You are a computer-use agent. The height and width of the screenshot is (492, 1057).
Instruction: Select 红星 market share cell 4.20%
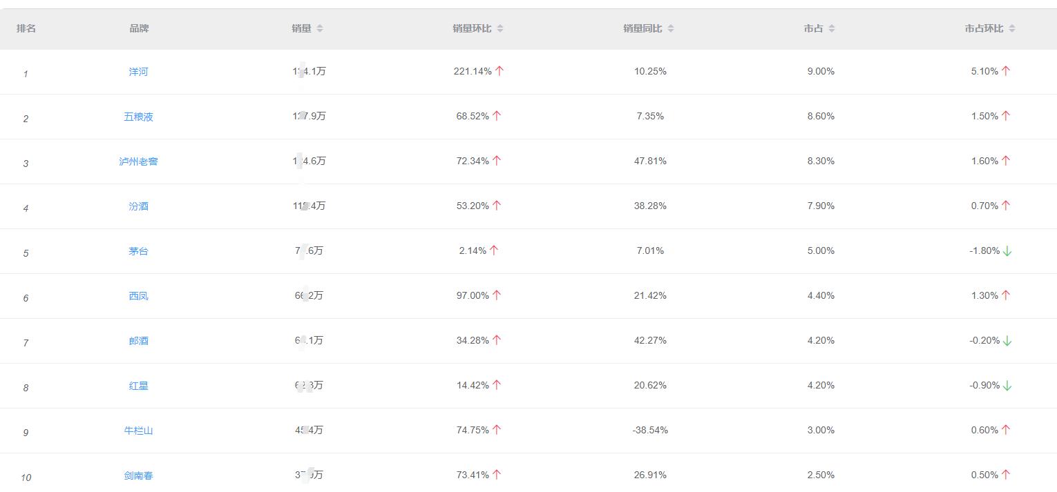click(x=821, y=385)
